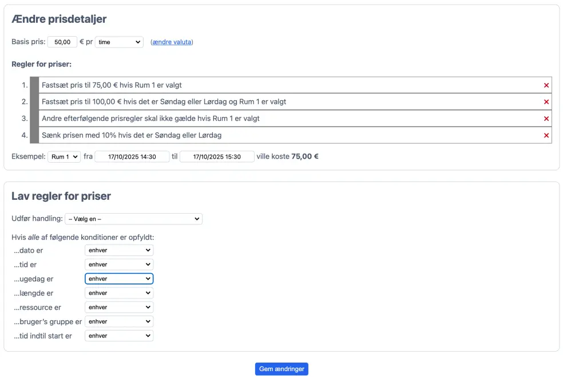Open the '...længde er' dropdown
The image size is (563, 378).
coord(119,293)
